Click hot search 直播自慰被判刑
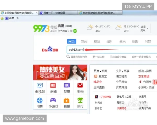This screenshot has height=125, width=157. [x=79, y=57]
